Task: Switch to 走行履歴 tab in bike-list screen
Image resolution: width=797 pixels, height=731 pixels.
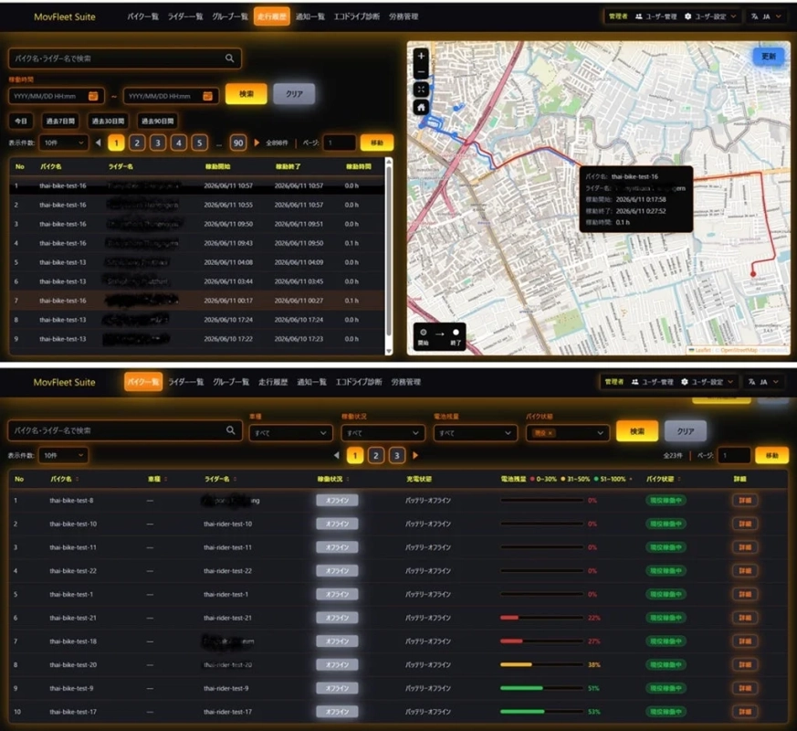Action: 273,382
